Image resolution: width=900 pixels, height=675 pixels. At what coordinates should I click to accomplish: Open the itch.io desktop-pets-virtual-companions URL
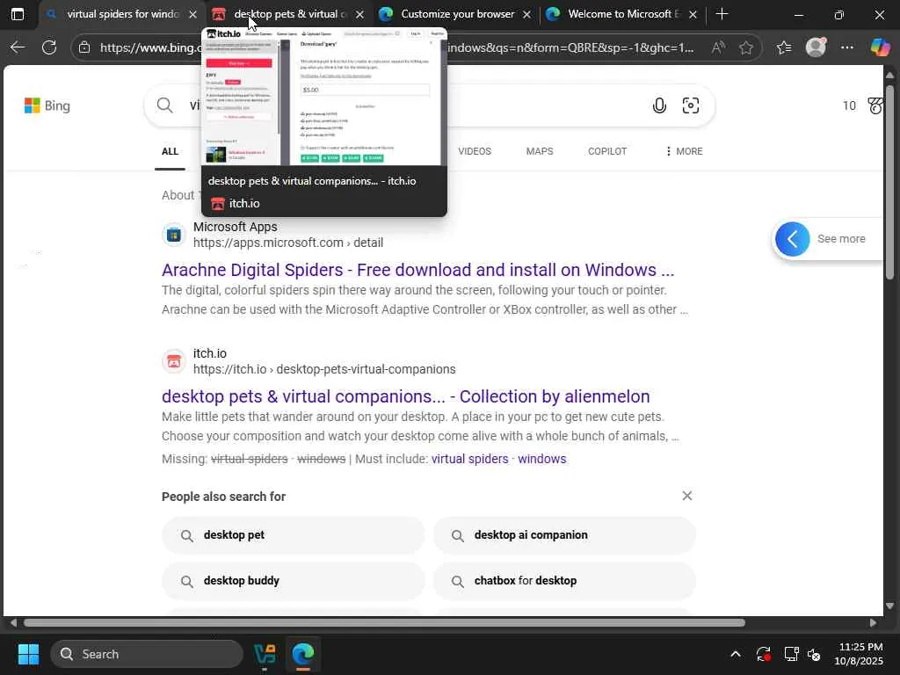(324, 369)
